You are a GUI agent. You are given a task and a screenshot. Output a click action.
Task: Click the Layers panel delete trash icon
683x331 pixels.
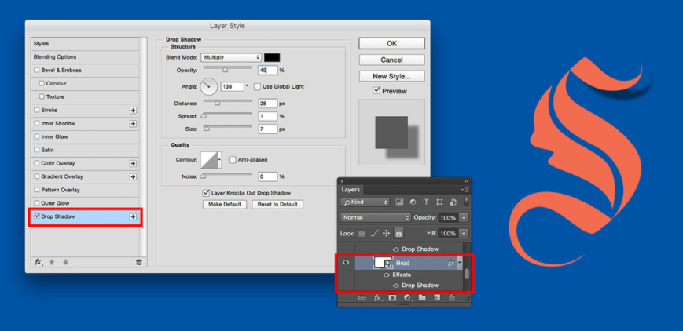tap(452, 298)
